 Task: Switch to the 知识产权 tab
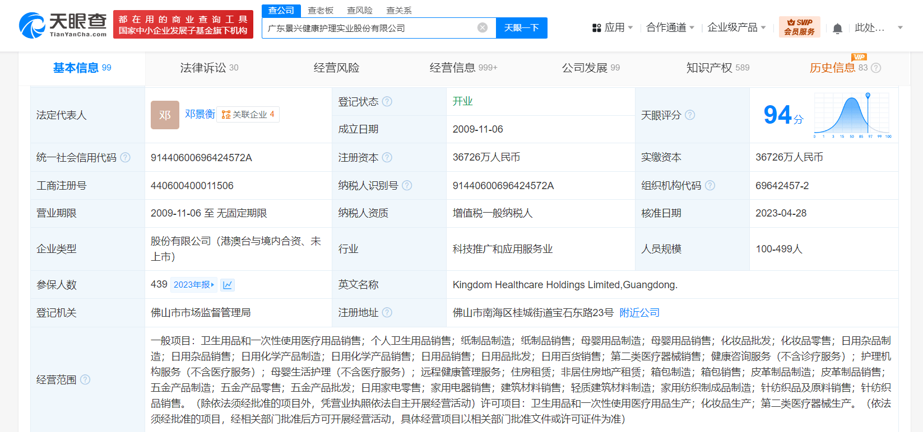pyautogui.click(x=718, y=68)
